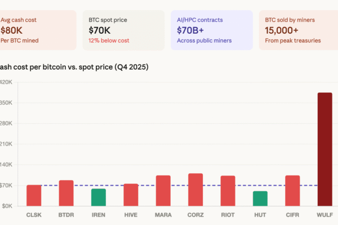The height and width of the screenshot is (225, 338).
Task: Click the red BTDR bar
Action: 66,193
